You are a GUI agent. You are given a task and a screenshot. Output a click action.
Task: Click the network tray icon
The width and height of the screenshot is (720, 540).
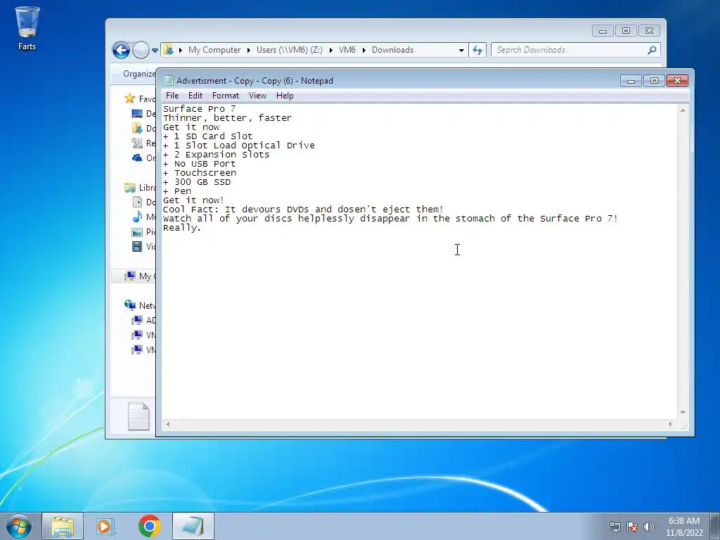pyautogui.click(x=615, y=526)
